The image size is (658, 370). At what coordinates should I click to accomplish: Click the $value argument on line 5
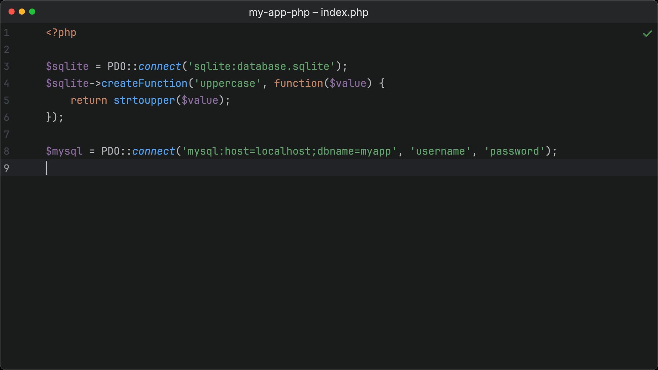point(200,100)
